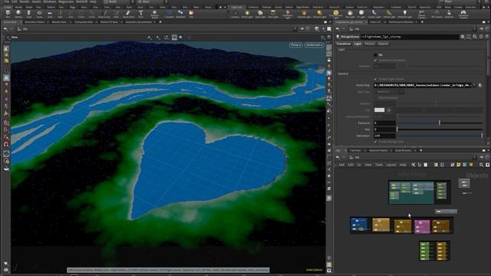491x276 pixels.
Task: Click the Dome Map file chooser icon
Action: click(480, 85)
